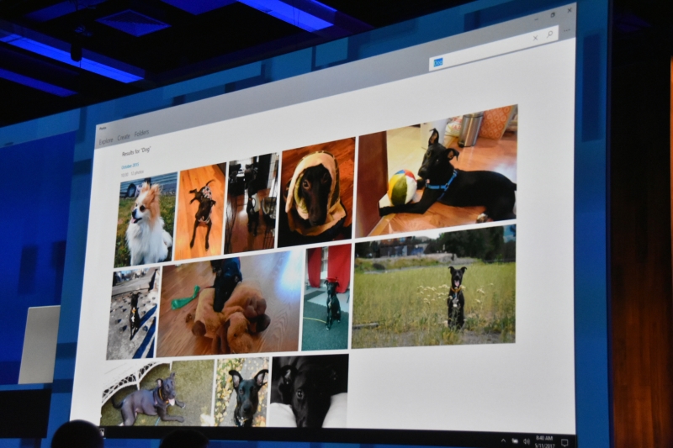Screen dimensions: 673x448
Task: Open the dog on climbing wall photo
Action: click(133, 313)
